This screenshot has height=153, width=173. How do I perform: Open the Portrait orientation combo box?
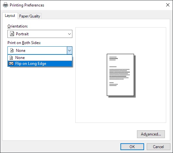40,34
